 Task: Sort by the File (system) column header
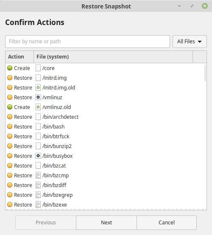click(113, 57)
